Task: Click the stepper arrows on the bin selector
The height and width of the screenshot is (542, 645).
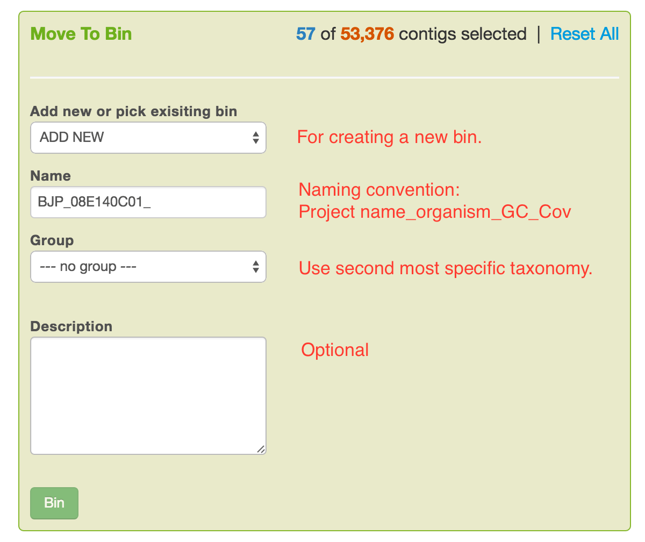Action: click(257, 138)
